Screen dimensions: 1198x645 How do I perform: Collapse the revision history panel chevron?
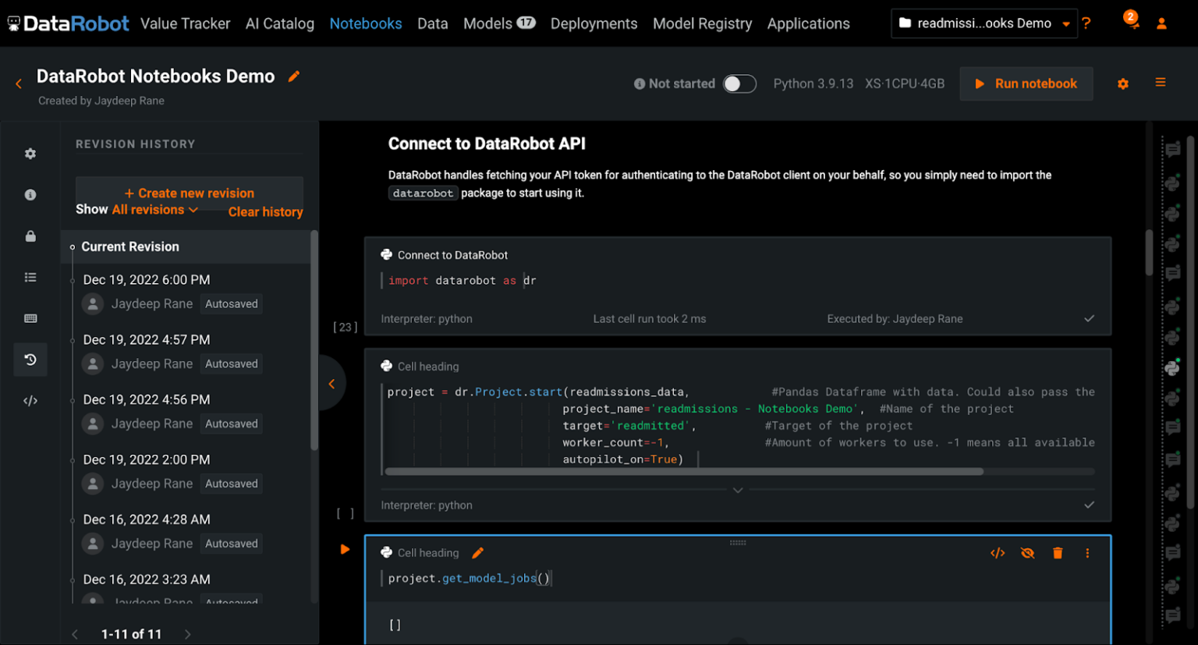pos(331,382)
